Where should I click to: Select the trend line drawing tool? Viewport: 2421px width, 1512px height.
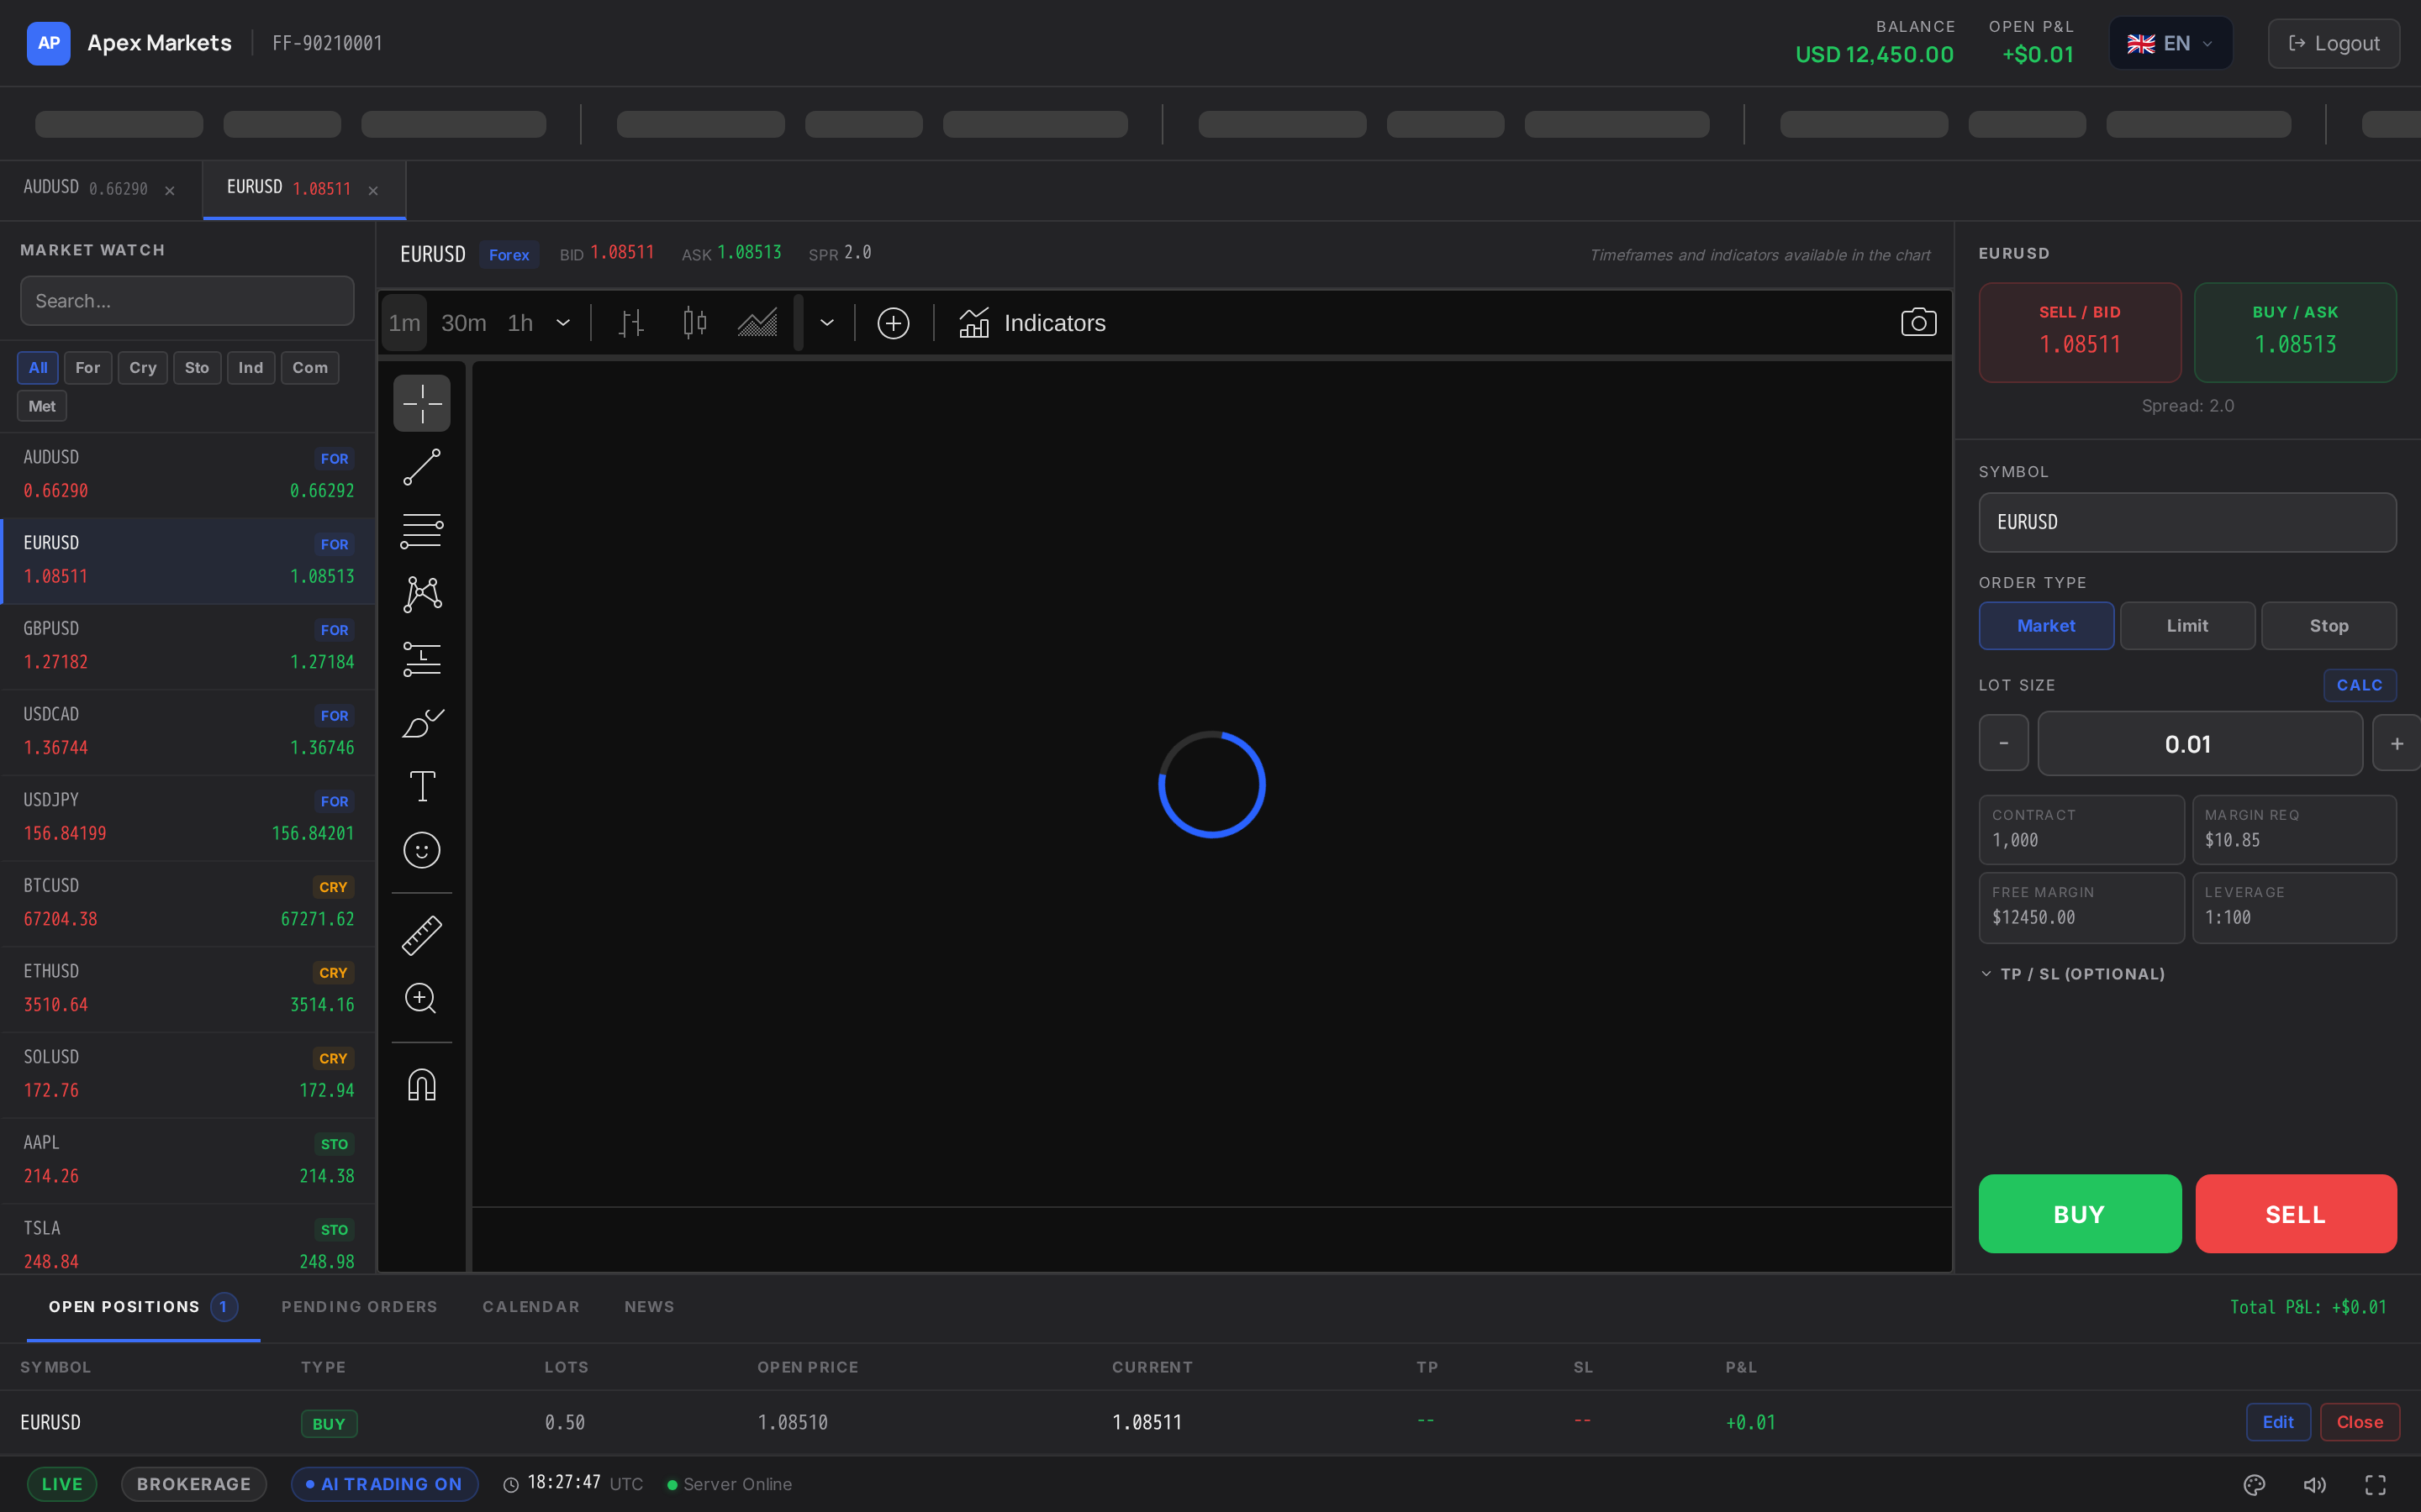(x=421, y=467)
